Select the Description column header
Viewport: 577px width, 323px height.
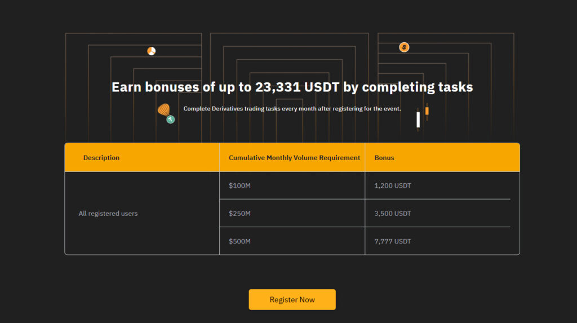(101, 158)
